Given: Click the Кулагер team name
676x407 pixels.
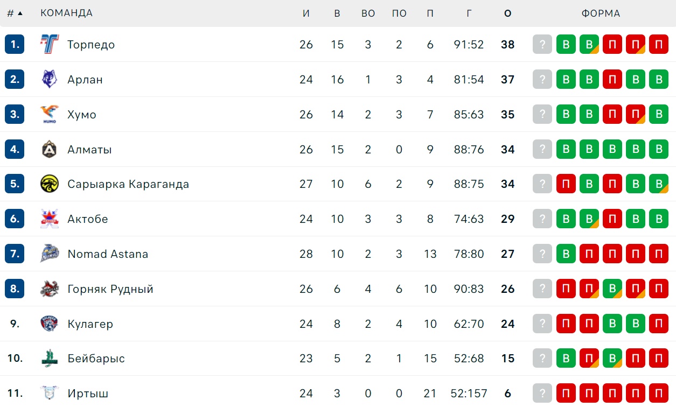Looking at the screenshot, I should point(90,324).
